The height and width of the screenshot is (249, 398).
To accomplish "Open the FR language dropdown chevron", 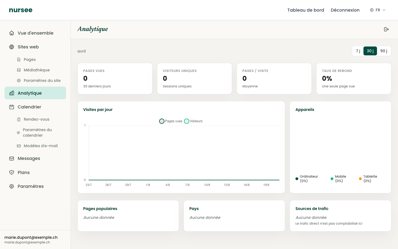I will [x=384, y=10].
